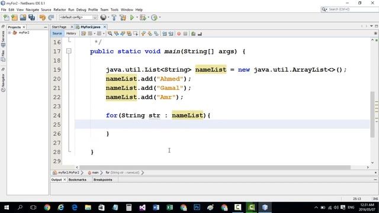Open the Debug menu
Viewport: 379px width, 213px height.
coord(81,9)
